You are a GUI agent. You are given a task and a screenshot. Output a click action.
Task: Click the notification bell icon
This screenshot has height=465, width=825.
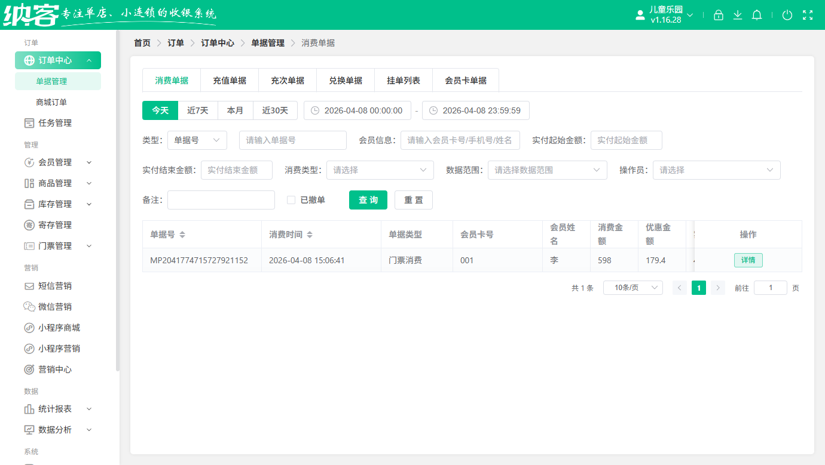click(757, 14)
